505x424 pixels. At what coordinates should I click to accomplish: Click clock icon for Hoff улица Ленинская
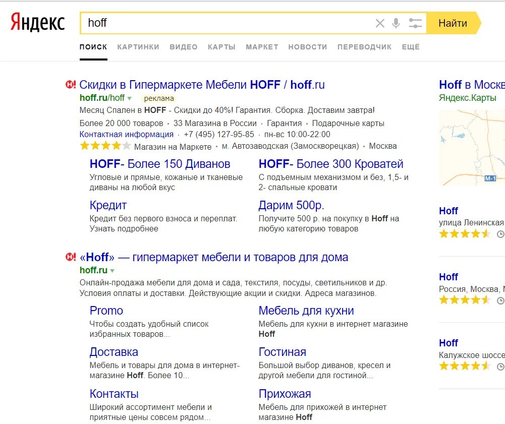500,234
